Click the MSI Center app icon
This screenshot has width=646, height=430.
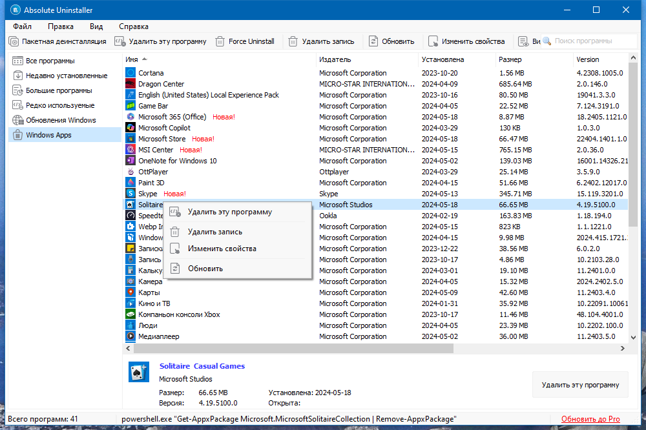[130, 150]
